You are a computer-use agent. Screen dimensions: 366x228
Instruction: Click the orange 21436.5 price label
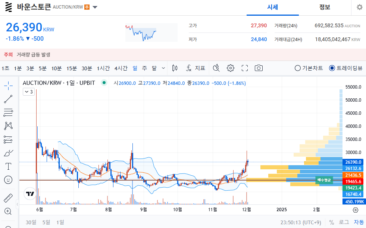coord(353,175)
